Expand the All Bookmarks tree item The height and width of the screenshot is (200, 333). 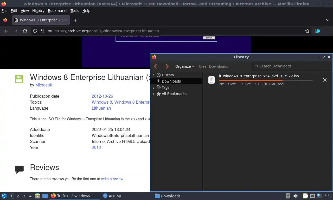pyautogui.click(x=153, y=94)
